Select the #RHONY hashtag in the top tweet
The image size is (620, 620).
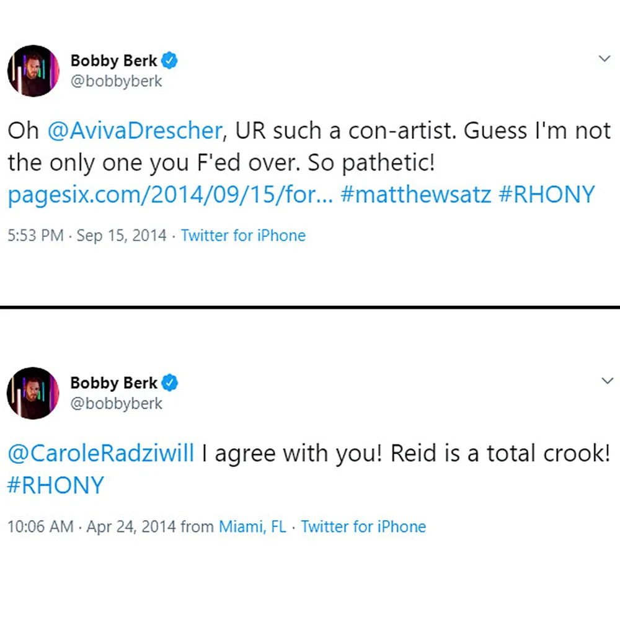click(x=548, y=195)
